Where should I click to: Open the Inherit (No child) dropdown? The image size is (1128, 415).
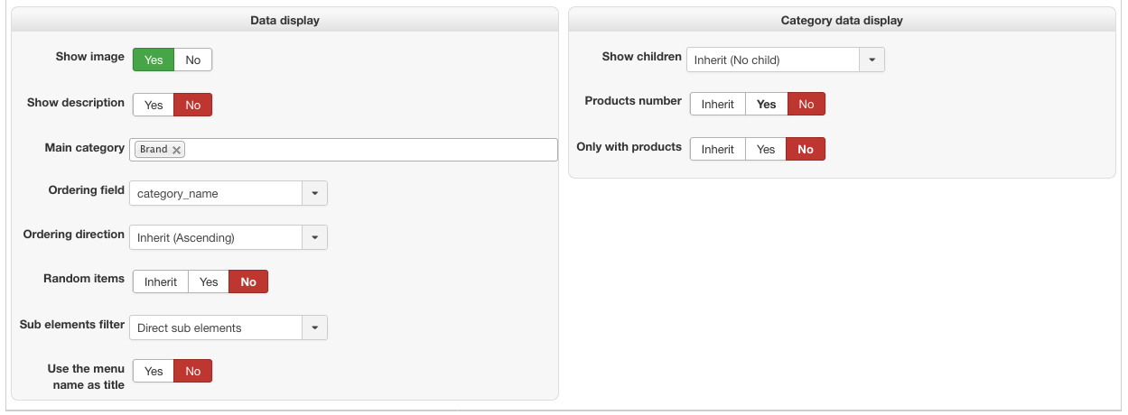coord(772,60)
